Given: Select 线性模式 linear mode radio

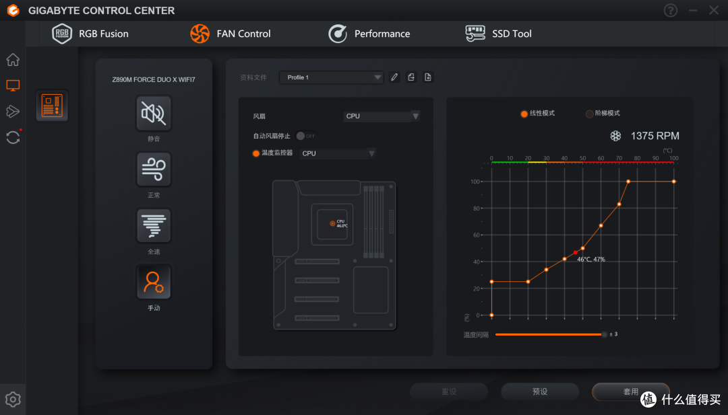Looking at the screenshot, I should point(524,114).
